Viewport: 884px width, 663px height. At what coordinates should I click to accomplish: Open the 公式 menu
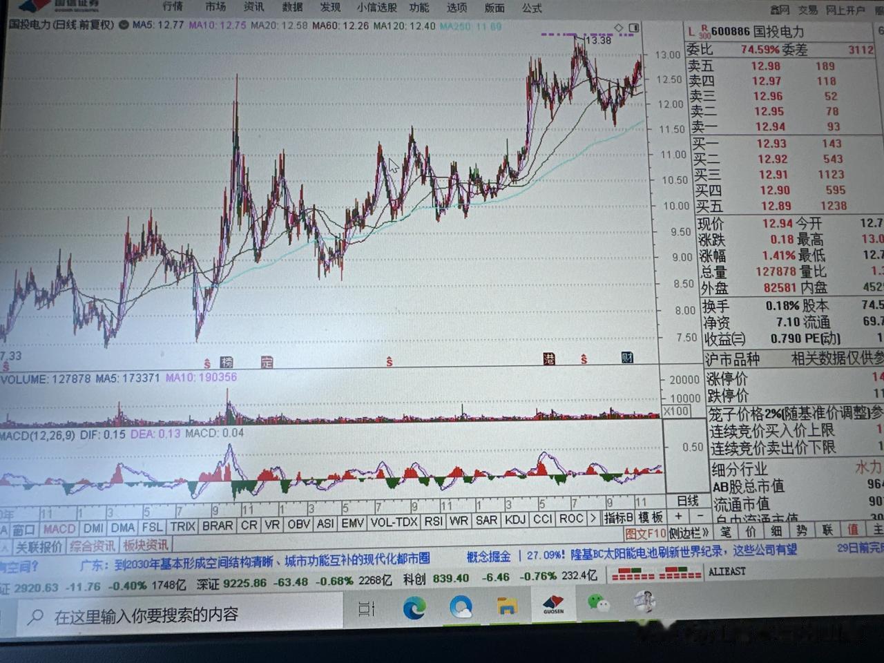532,8
